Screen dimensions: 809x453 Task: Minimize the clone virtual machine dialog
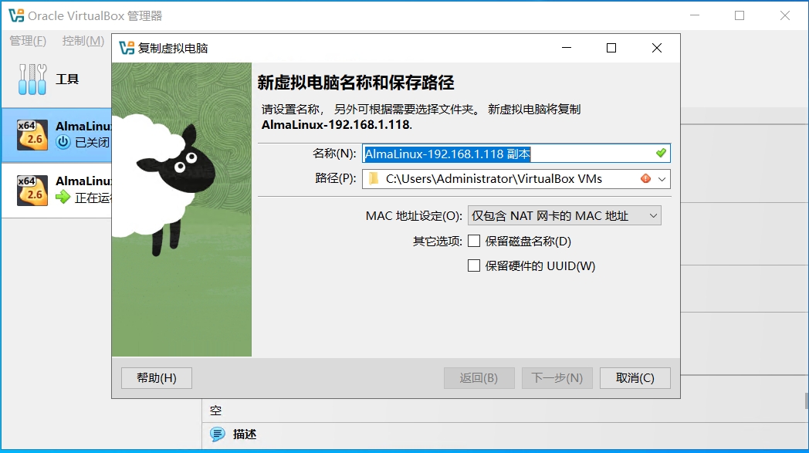pyautogui.click(x=567, y=48)
